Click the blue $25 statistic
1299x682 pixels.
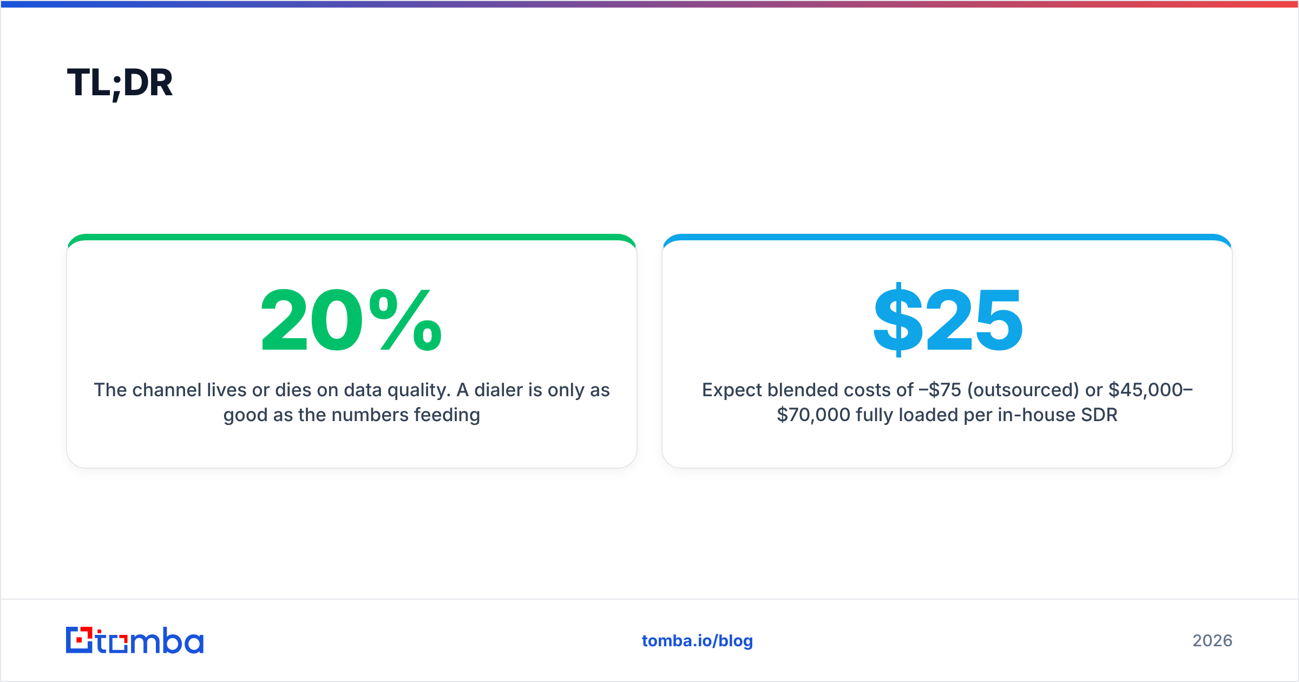[x=948, y=320]
